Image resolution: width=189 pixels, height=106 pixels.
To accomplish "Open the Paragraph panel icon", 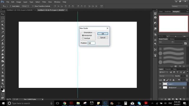I will pyautogui.click(x=155, y=44).
